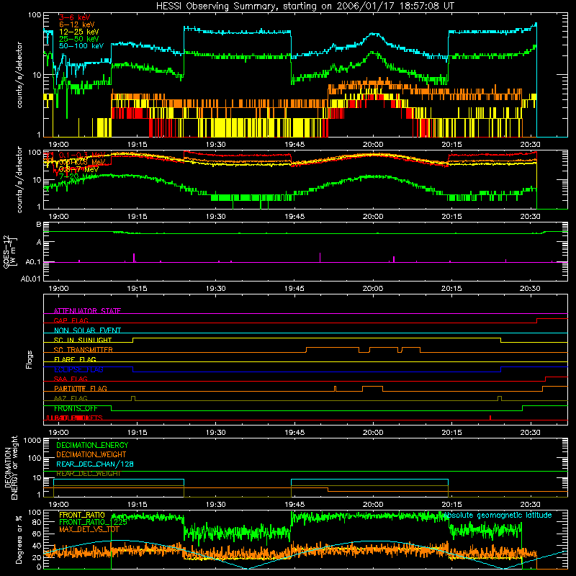Click the REAR_DEC_WEIGHT legend label
The width and height of the screenshot is (576, 576).
click(x=88, y=474)
